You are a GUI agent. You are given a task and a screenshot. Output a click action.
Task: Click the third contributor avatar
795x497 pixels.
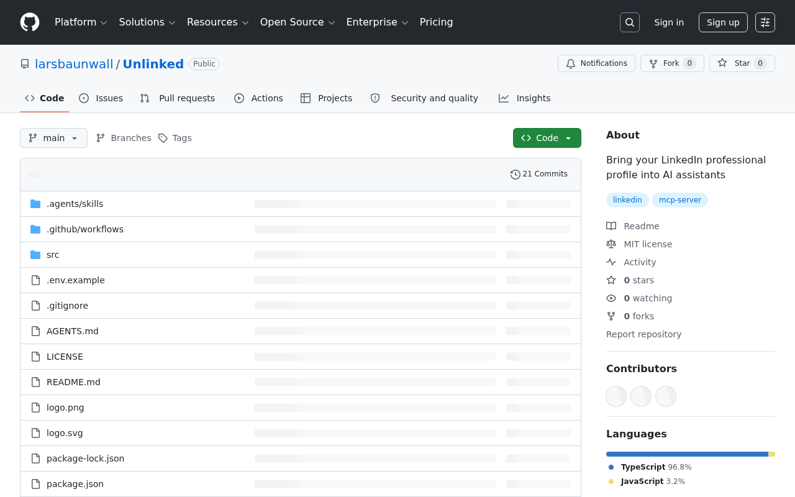[666, 396]
